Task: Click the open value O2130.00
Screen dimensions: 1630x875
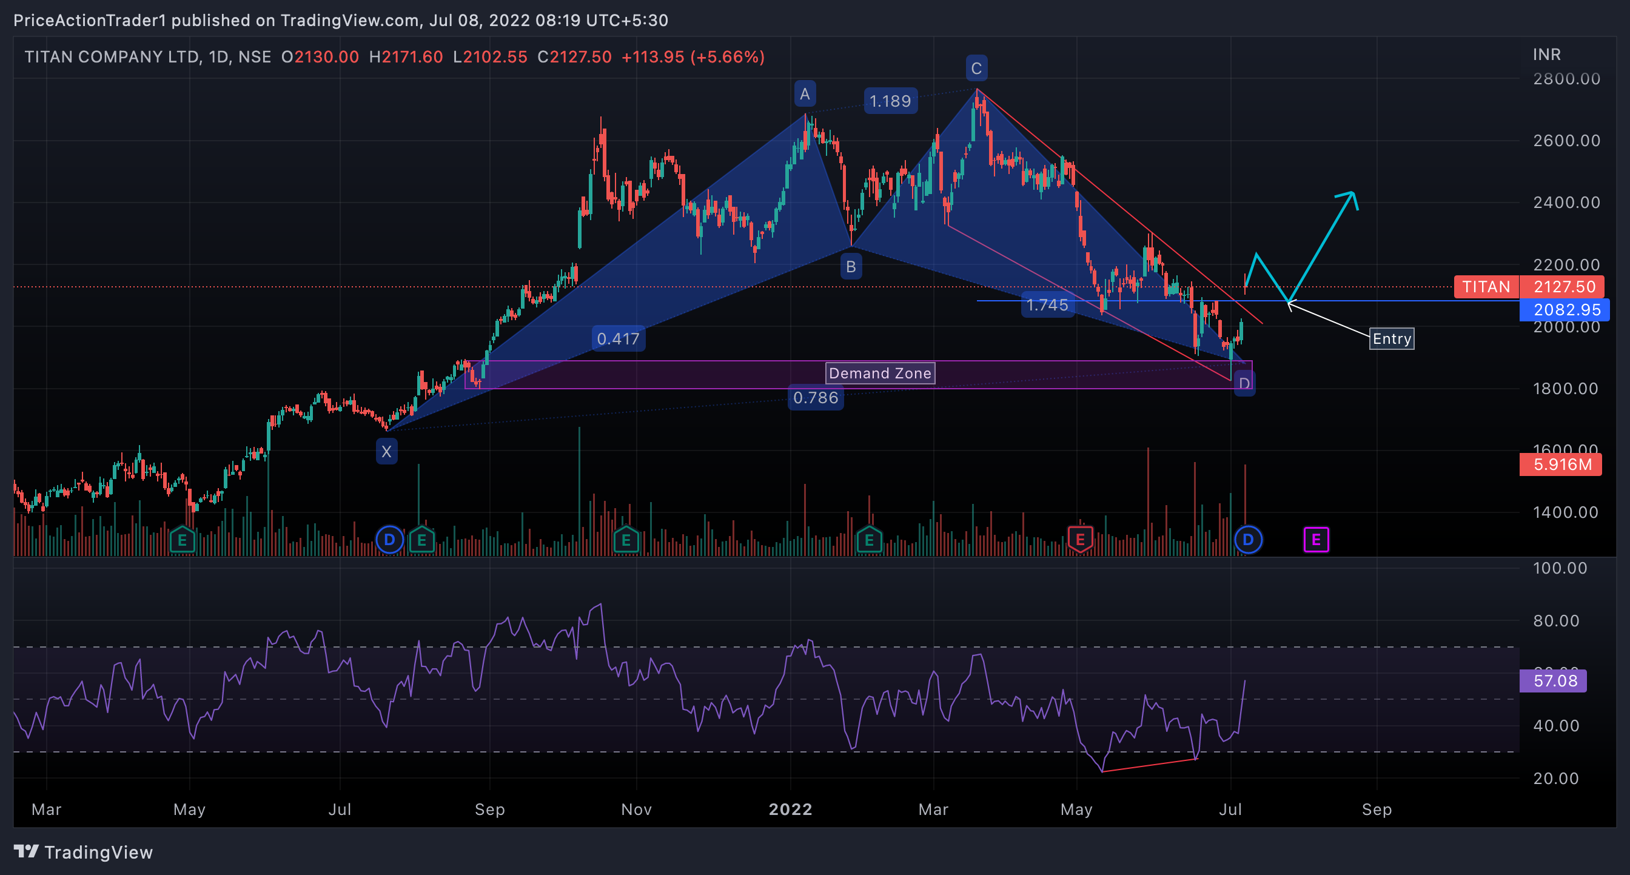Action: [320, 57]
